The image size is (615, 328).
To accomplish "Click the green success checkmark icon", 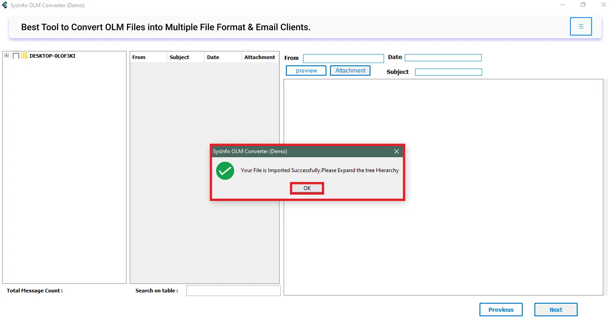I will coord(225,171).
